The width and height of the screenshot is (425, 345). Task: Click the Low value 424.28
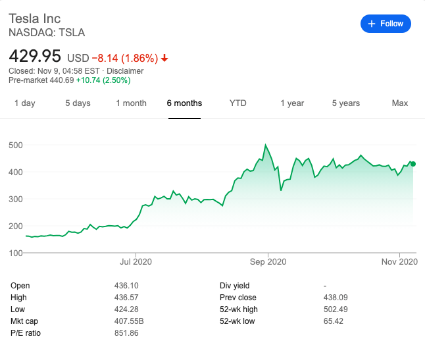click(126, 309)
